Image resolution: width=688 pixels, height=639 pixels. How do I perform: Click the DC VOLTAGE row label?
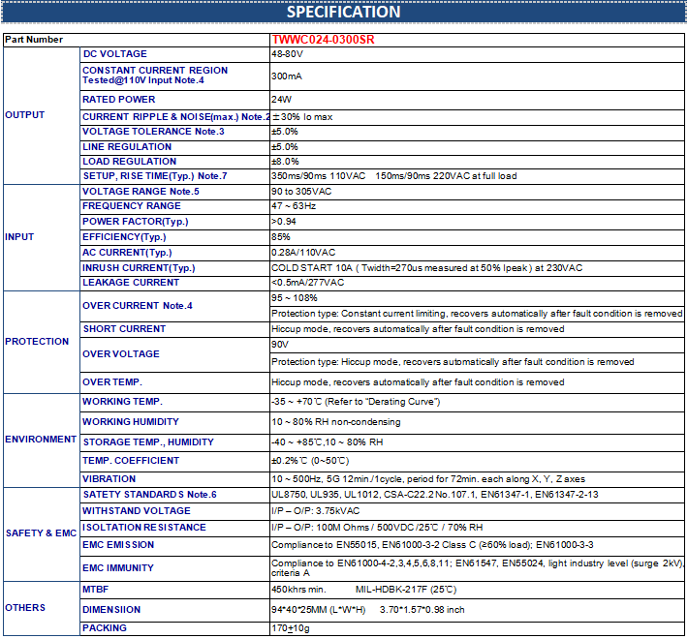[114, 54]
